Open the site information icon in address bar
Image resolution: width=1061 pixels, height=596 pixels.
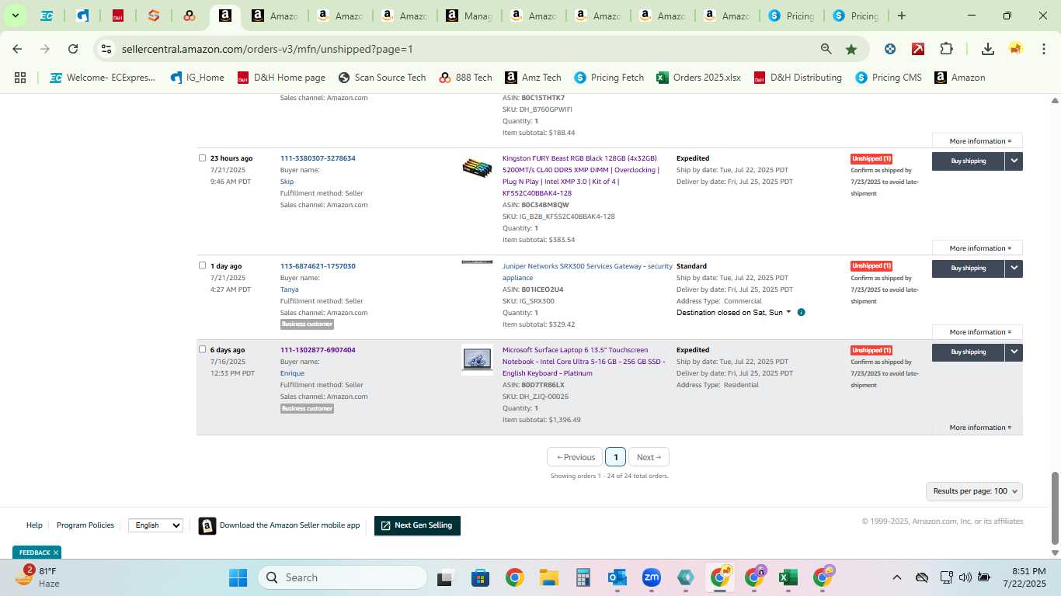tap(106, 49)
